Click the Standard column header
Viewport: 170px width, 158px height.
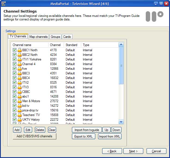coord(72,45)
